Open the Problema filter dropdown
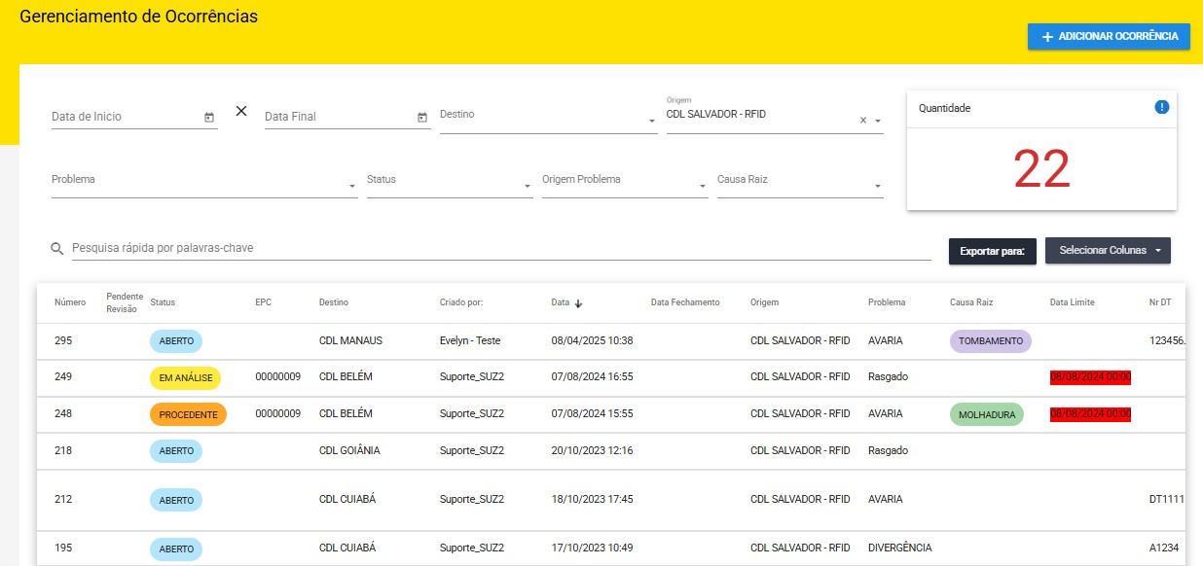 tap(351, 186)
